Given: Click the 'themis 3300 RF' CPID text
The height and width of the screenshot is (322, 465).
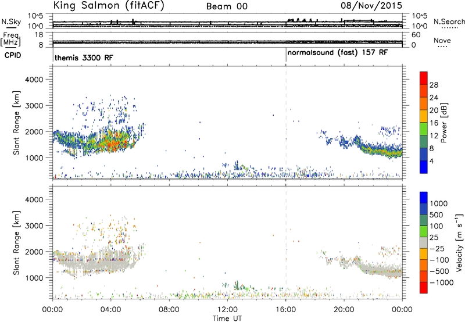Looking at the screenshot, I should (84, 58).
